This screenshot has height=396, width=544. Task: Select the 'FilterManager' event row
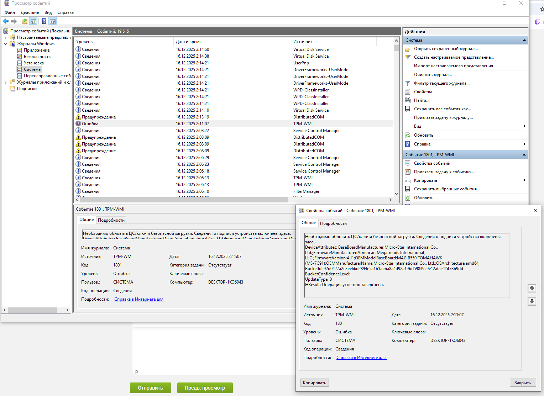(x=234, y=191)
